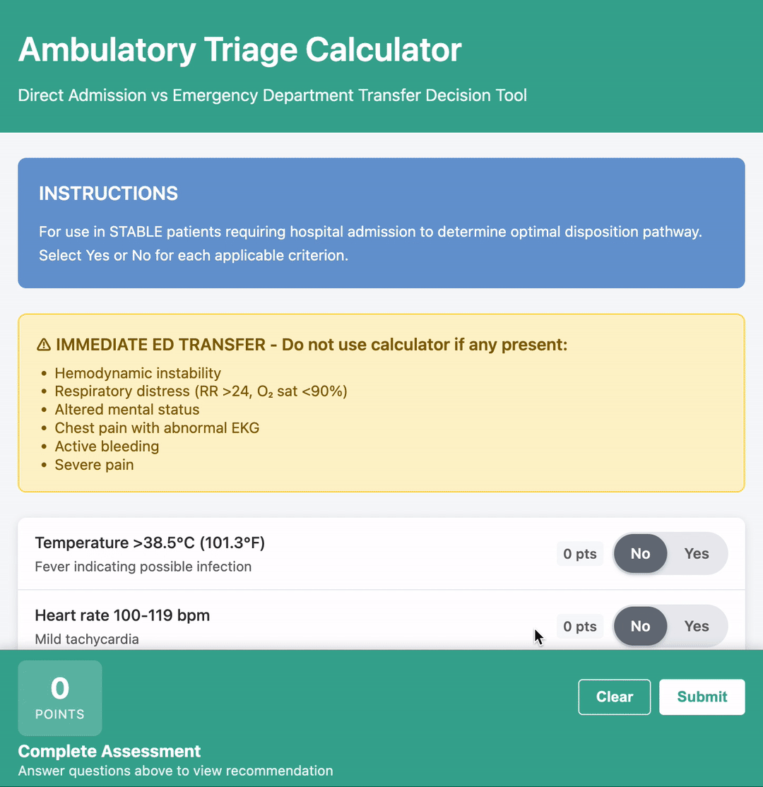The width and height of the screenshot is (763, 787).
Task: Select Yes for Heart rate 100-119 bpm
Action: click(697, 627)
